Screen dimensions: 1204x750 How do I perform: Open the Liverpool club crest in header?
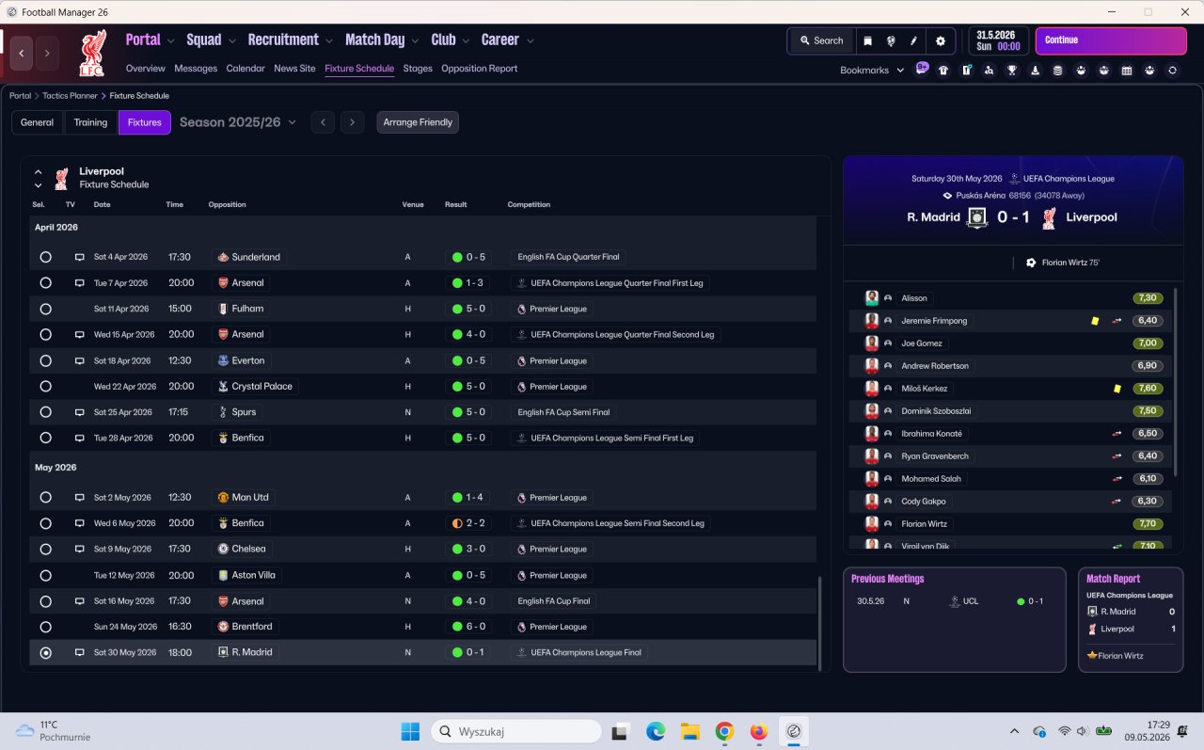(92, 53)
